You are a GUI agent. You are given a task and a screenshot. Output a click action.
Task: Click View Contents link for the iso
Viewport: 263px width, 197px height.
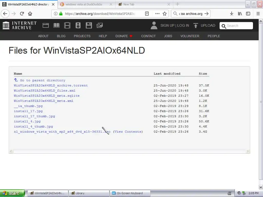(128, 132)
